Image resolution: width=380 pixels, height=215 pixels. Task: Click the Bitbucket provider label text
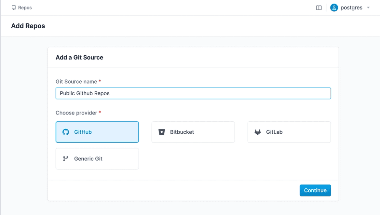pyautogui.click(x=182, y=132)
